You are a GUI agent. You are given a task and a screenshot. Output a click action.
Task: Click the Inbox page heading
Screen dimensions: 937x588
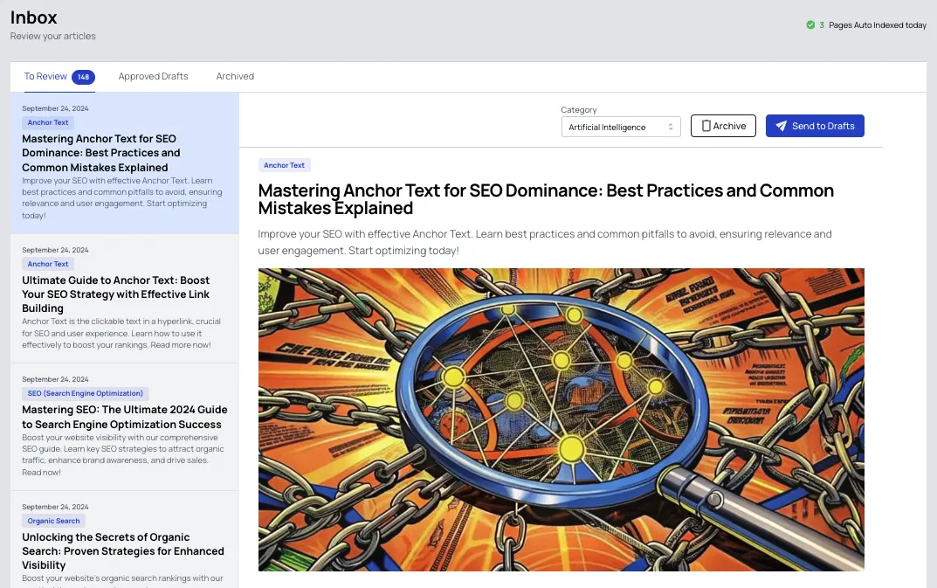(33, 17)
